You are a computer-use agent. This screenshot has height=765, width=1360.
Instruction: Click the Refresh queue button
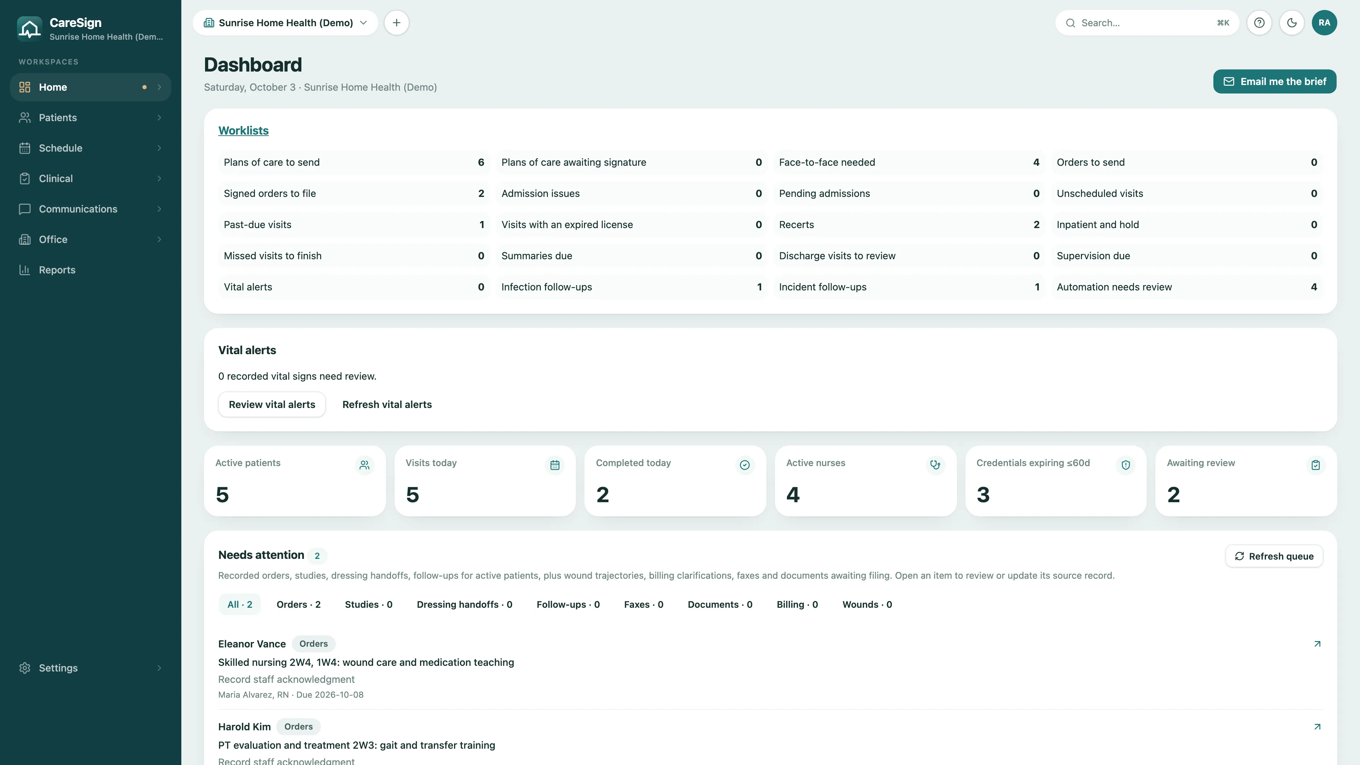[x=1274, y=556]
